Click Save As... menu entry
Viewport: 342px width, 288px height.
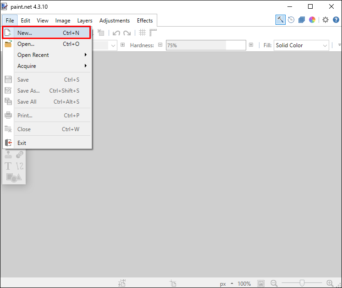[x=46, y=90]
